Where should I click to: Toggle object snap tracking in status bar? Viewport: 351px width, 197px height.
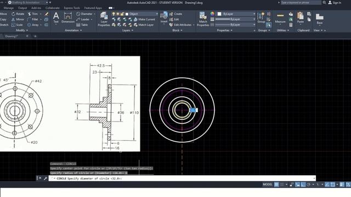(327, 184)
